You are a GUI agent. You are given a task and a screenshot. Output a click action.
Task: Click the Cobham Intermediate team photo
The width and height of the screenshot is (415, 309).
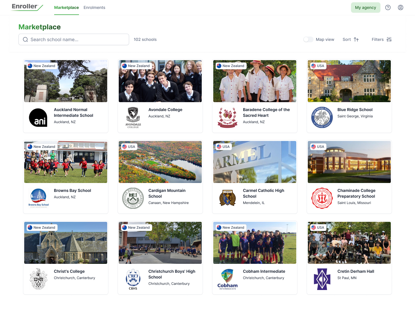tap(255, 243)
